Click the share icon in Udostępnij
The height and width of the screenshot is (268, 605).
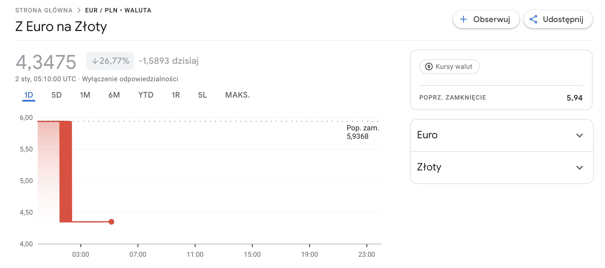[533, 19]
